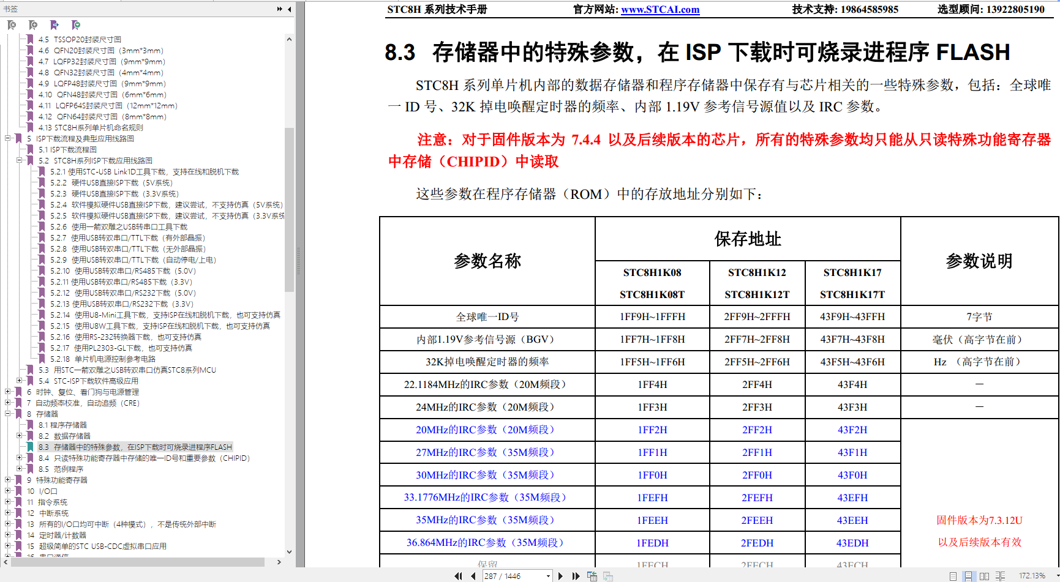Click table cell 1FF9H~1FFFH
Viewport: 1060px width, 582px height.
coord(652,316)
